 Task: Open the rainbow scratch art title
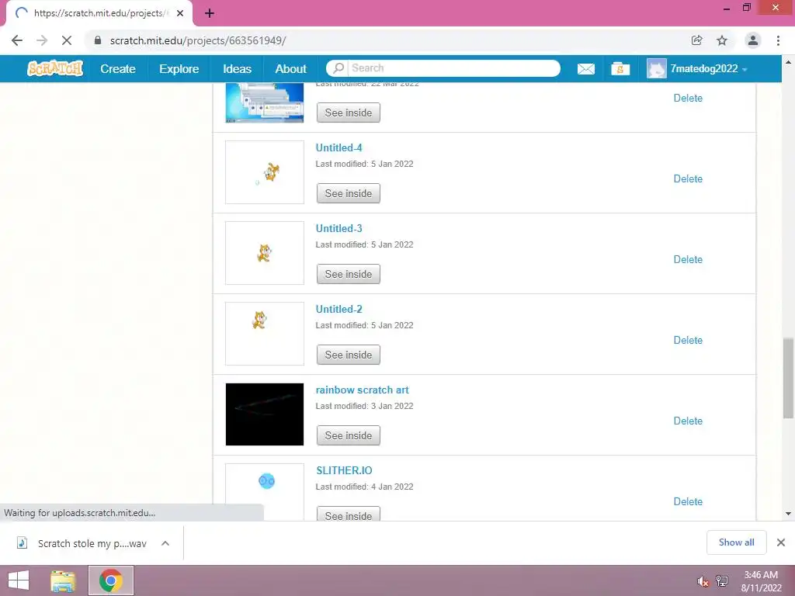click(x=362, y=390)
